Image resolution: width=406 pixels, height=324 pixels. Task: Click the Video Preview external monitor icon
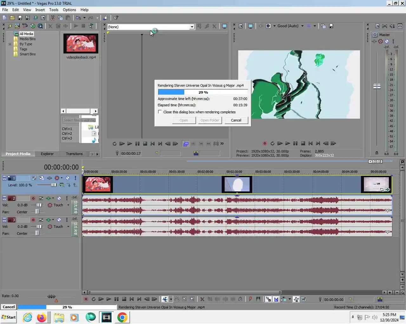pos(251,26)
